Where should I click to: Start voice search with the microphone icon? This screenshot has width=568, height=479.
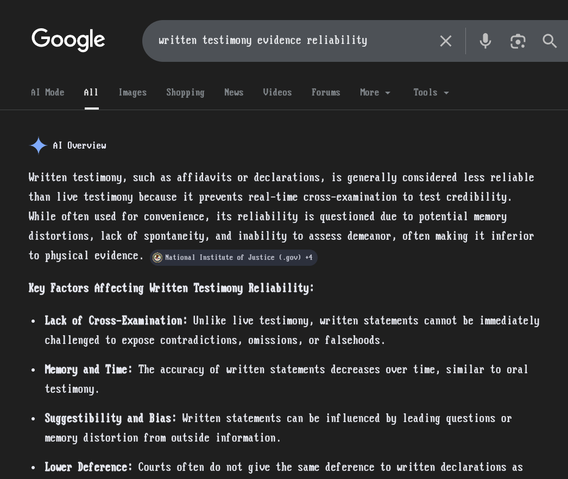click(485, 41)
